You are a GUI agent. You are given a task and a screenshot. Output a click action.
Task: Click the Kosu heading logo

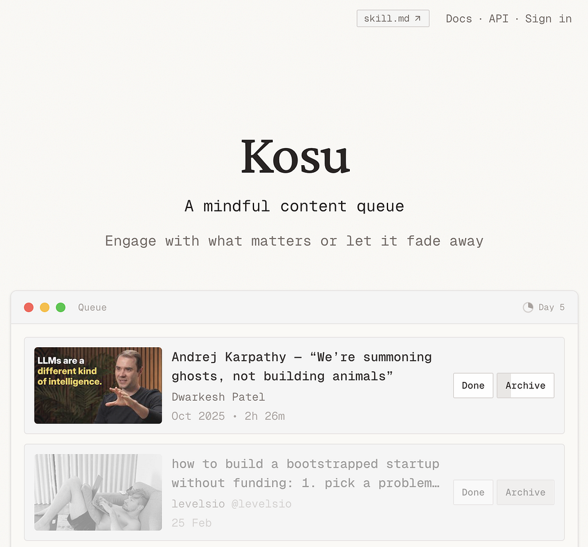tap(295, 157)
